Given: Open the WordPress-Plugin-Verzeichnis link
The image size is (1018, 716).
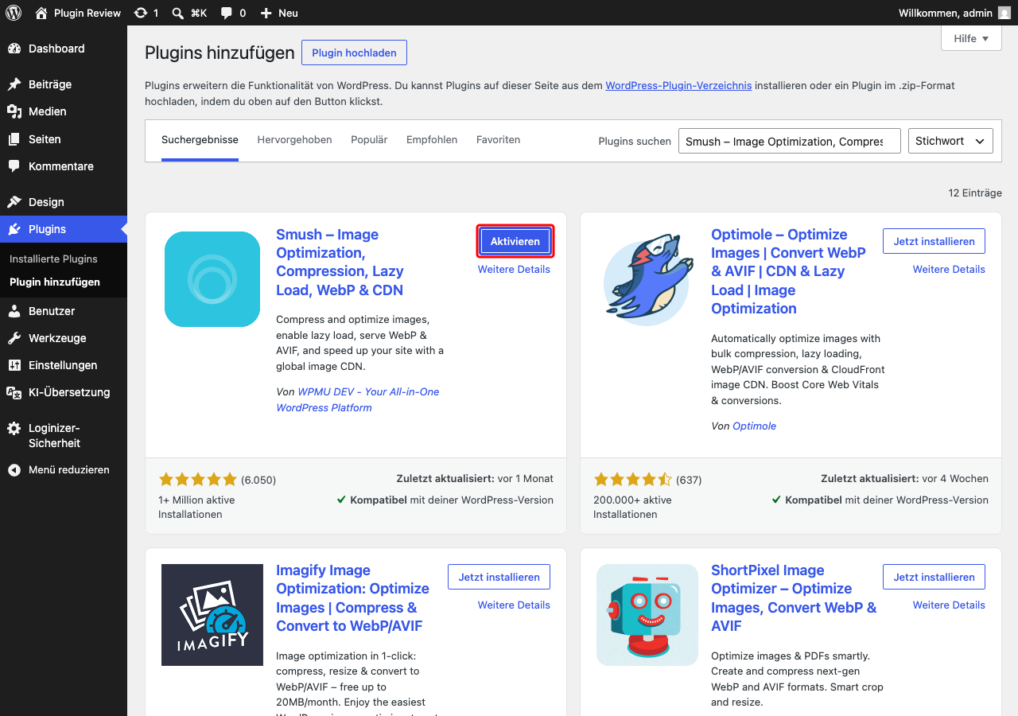Looking at the screenshot, I should pyautogui.click(x=678, y=85).
